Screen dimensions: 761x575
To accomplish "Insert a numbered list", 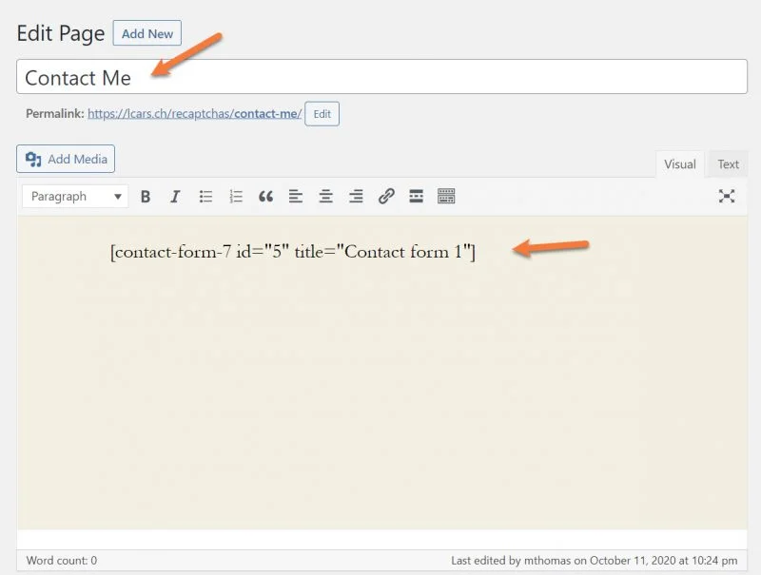I will (236, 197).
